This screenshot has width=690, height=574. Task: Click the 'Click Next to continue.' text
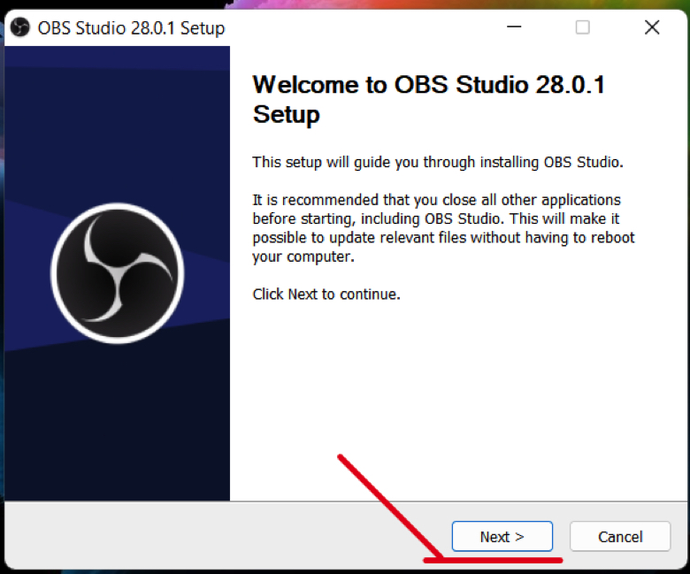[x=326, y=294]
